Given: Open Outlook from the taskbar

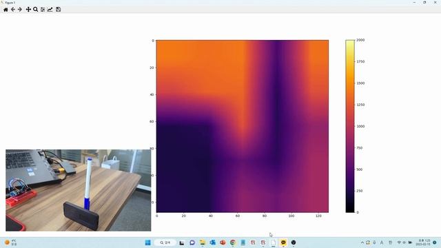Looking at the screenshot, I should click(x=212, y=242).
